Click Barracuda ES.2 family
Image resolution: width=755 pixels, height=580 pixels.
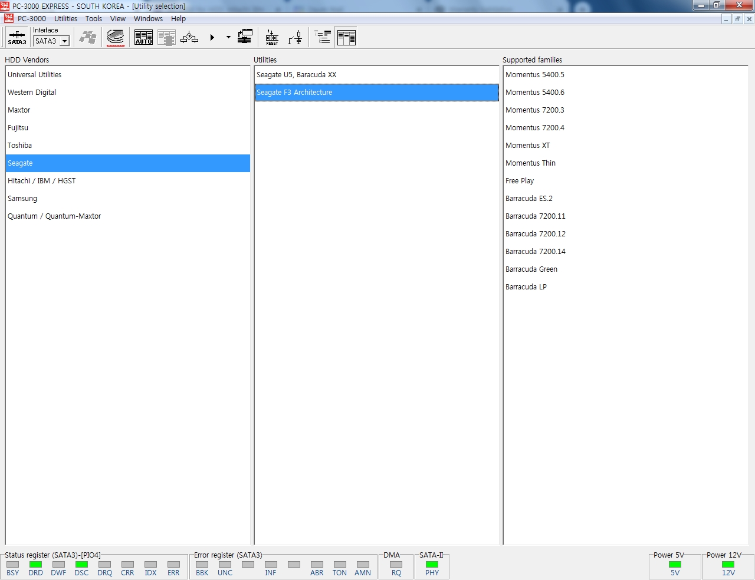pos(626,199)
